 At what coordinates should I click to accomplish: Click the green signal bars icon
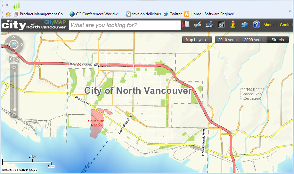[x=17, y=6]
